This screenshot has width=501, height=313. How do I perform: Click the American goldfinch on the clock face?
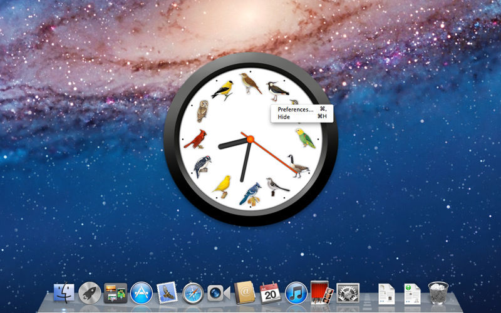222,90
